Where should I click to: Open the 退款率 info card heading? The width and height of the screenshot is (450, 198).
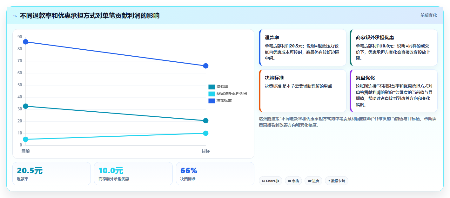pyautogui.click(x=272, y=37)
